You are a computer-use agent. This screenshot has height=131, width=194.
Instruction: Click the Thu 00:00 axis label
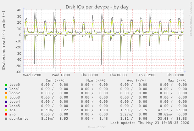89,75
